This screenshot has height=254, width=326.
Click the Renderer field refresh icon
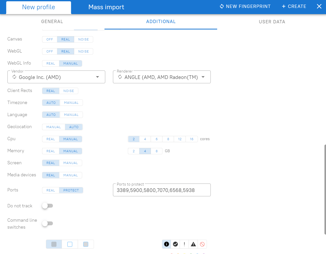pyautogui.click(x=120, y=77)
